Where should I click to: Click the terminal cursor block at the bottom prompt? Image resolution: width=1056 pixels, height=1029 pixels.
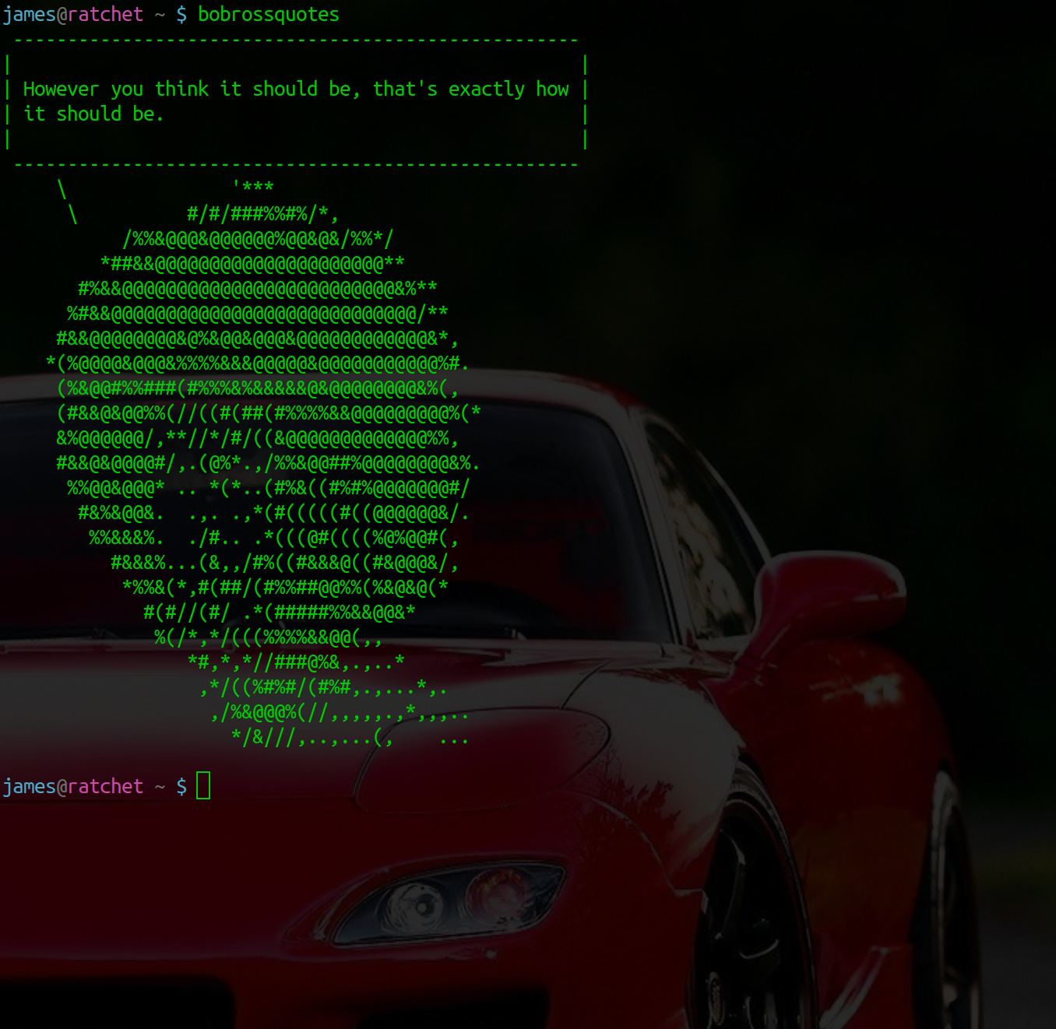click(203, 785)
